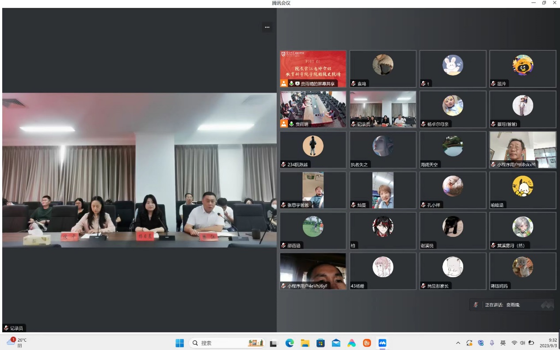Open Microsoft Edge from the taskbar
Viewport: 560px width, 350px height.
coord(290,343)
